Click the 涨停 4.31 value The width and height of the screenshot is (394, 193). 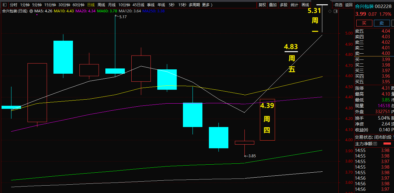[386, 88]
